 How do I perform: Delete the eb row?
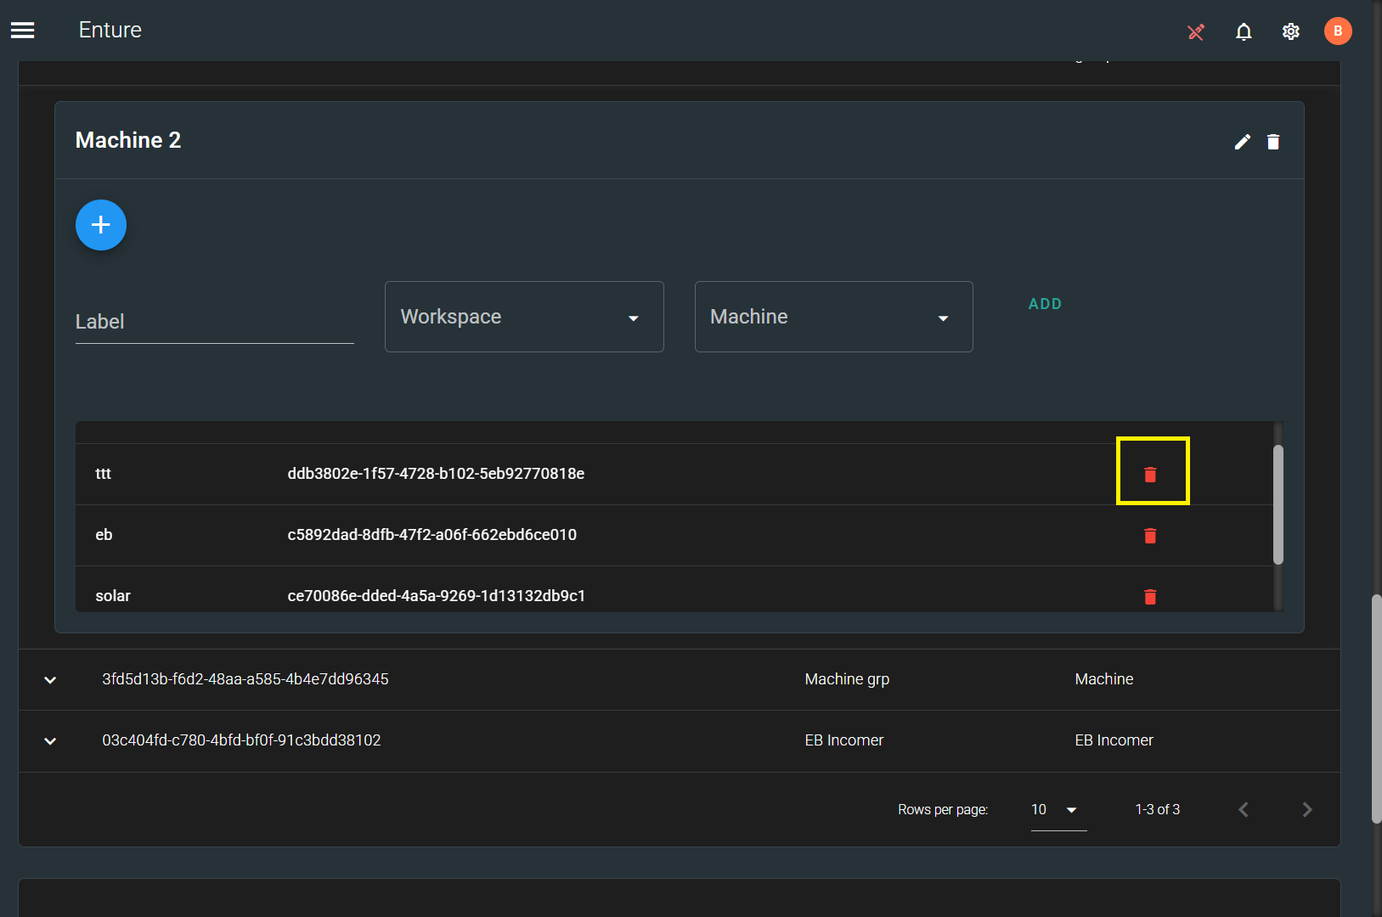(x=1150, y=536)
